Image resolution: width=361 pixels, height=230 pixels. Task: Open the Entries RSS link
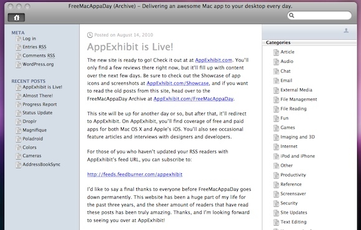coord(34,47)
